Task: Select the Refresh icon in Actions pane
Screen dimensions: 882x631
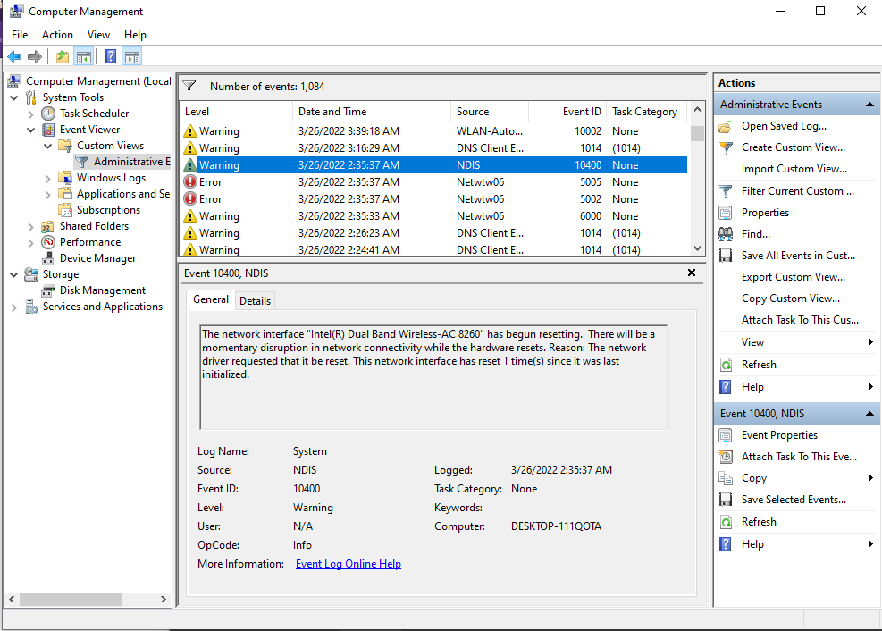Action: click(727, 364)
